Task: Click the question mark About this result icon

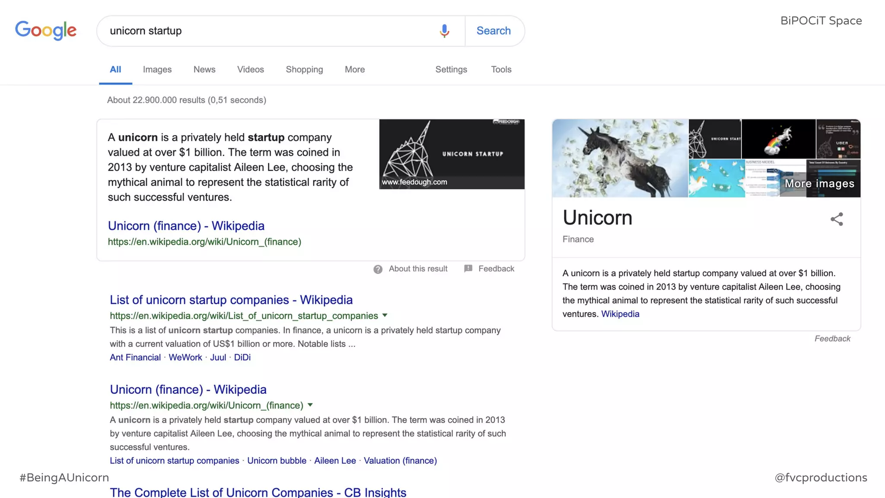Action: pyautogui.click(x=378, y=269)
